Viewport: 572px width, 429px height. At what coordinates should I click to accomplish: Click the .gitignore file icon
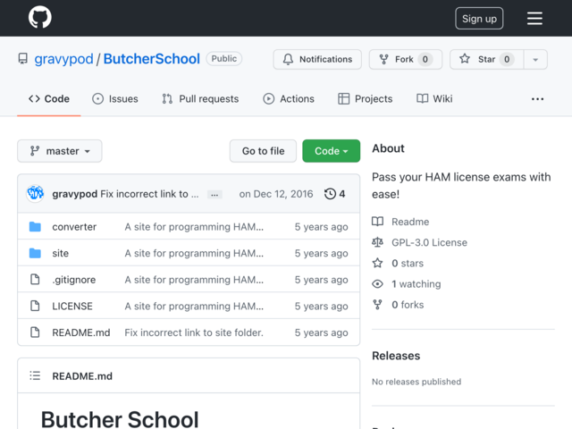[x=35, y=280]
